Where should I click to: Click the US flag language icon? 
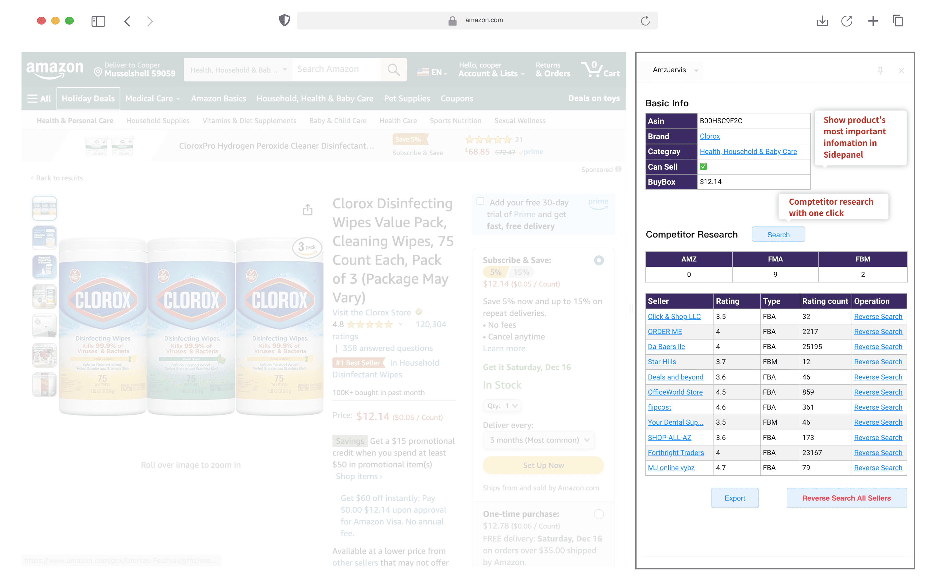pyautogui.click(x=422, y=72)
